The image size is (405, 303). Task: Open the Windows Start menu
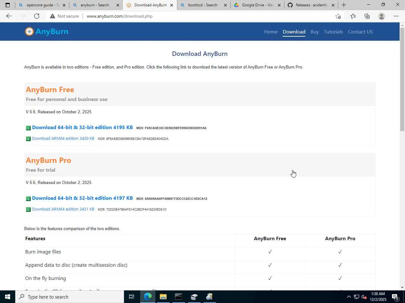pos(8,297)
